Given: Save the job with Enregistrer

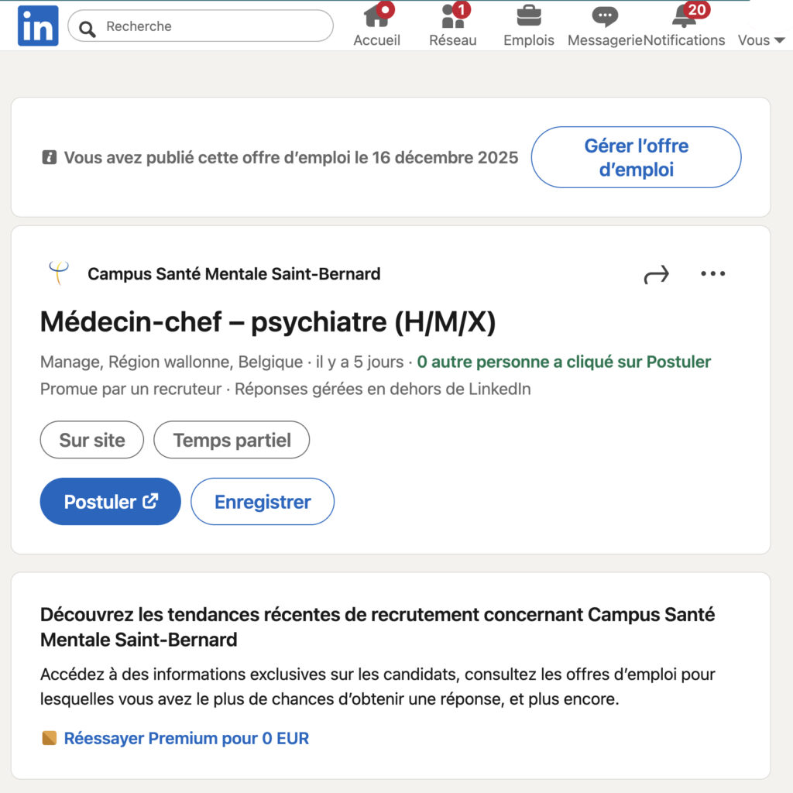Looking at the screenshot, I should click(x=263, y=502).
